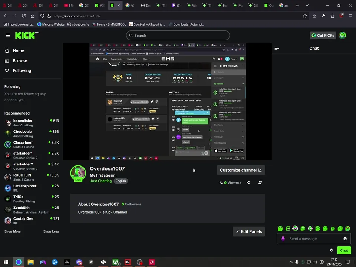Click the Overdose1007 live avatar
356x267 pixels.
78,174
